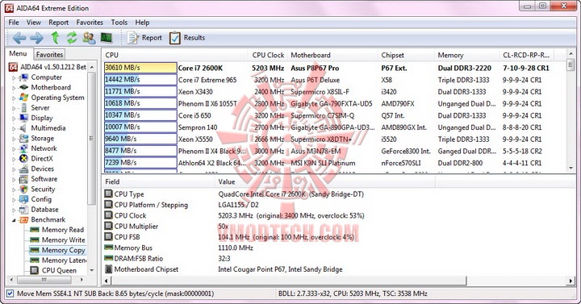Screen dimensions: 581x304
Task: Click the Network icon in the tree
Action: pyautogui.click(x=23, y=148)
